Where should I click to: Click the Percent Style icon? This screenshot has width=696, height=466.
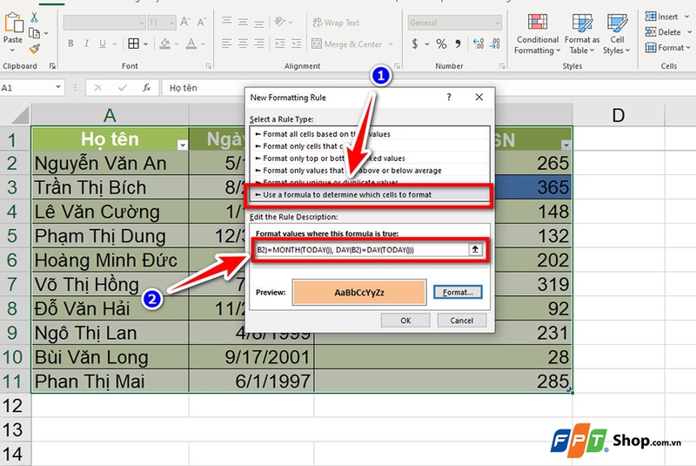coord(441,44)
